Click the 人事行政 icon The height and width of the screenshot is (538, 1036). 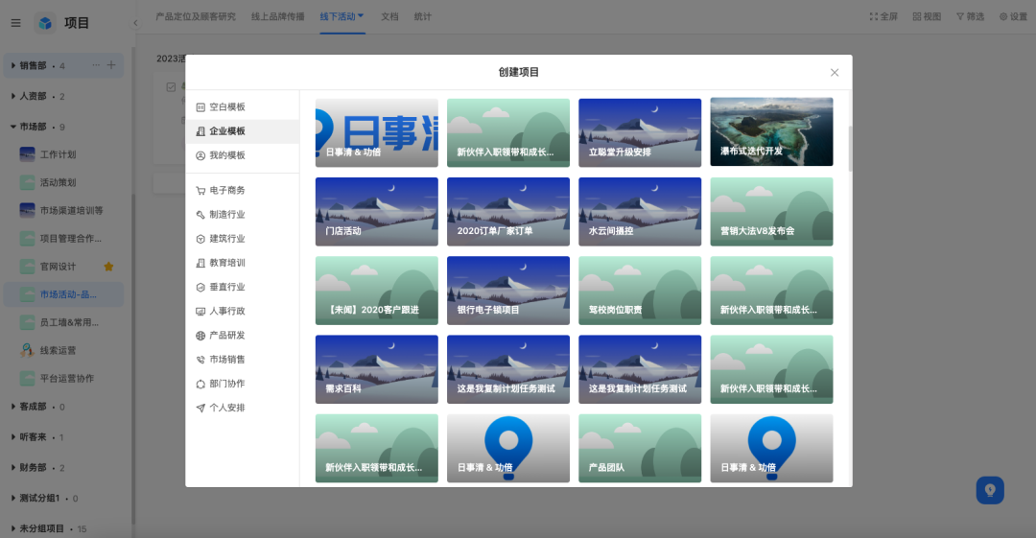(200, 312)
